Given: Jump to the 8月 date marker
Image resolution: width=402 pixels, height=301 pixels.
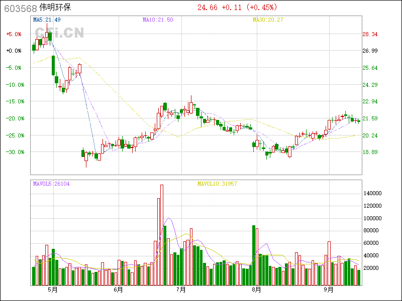Looking at the screenshot, I should pos(256,290).
